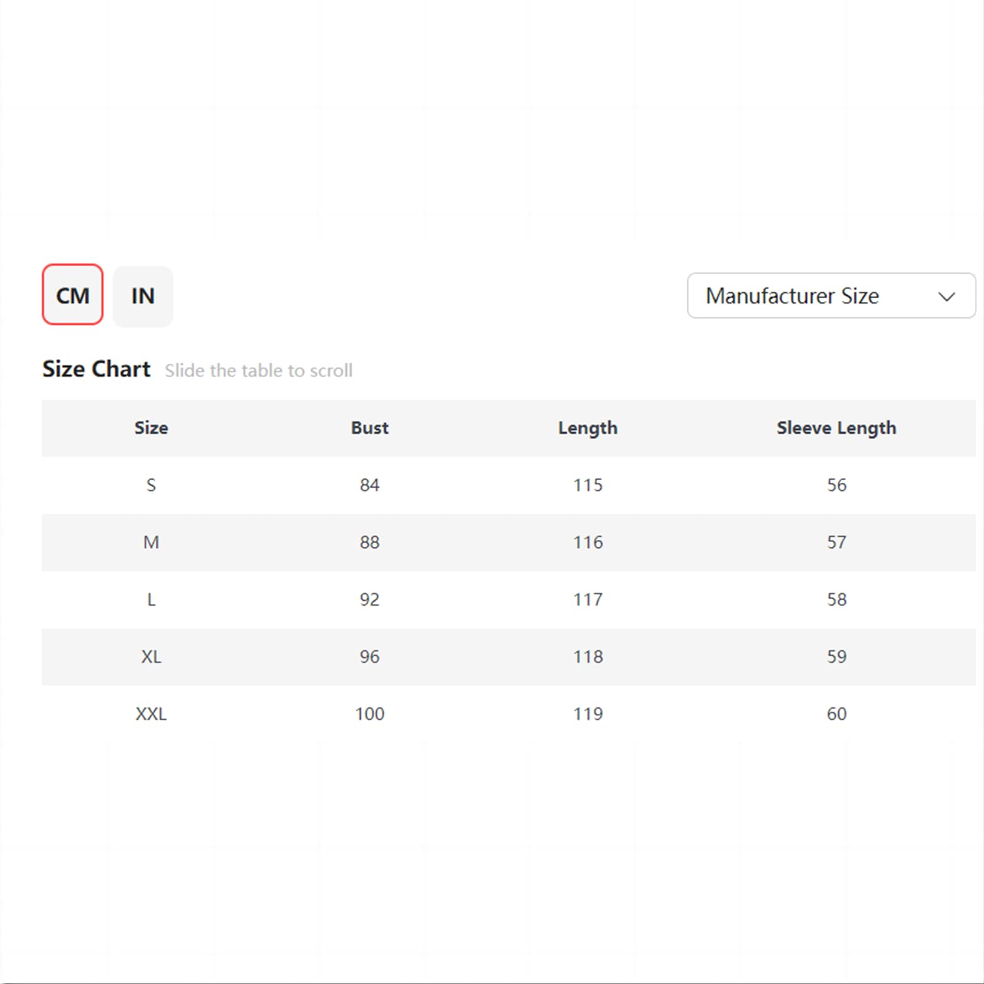984x984 pixels.
Task: Open the Manufacturer Size dropdown
Action: (x=831, y=296)
